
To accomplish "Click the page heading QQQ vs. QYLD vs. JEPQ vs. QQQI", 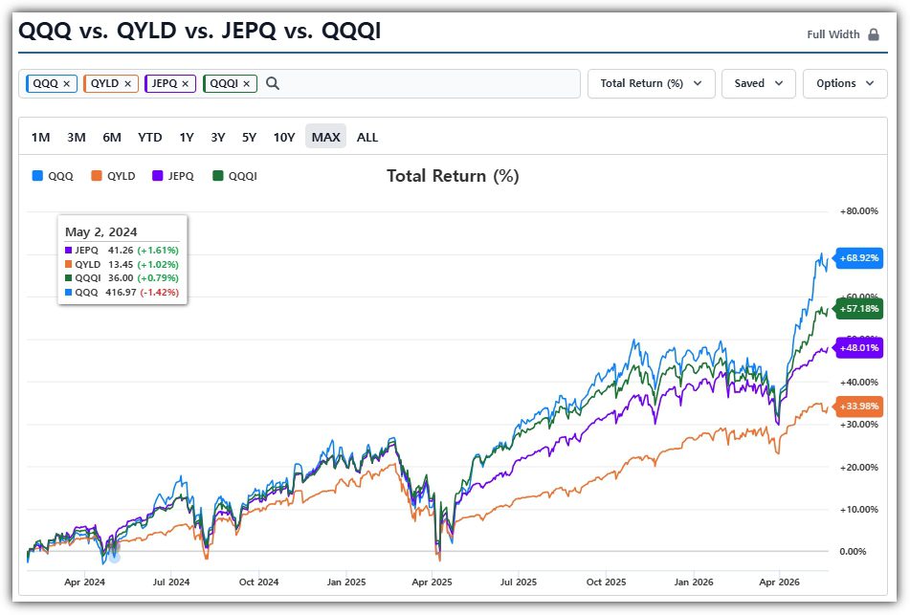I will [x=199, y=31].
